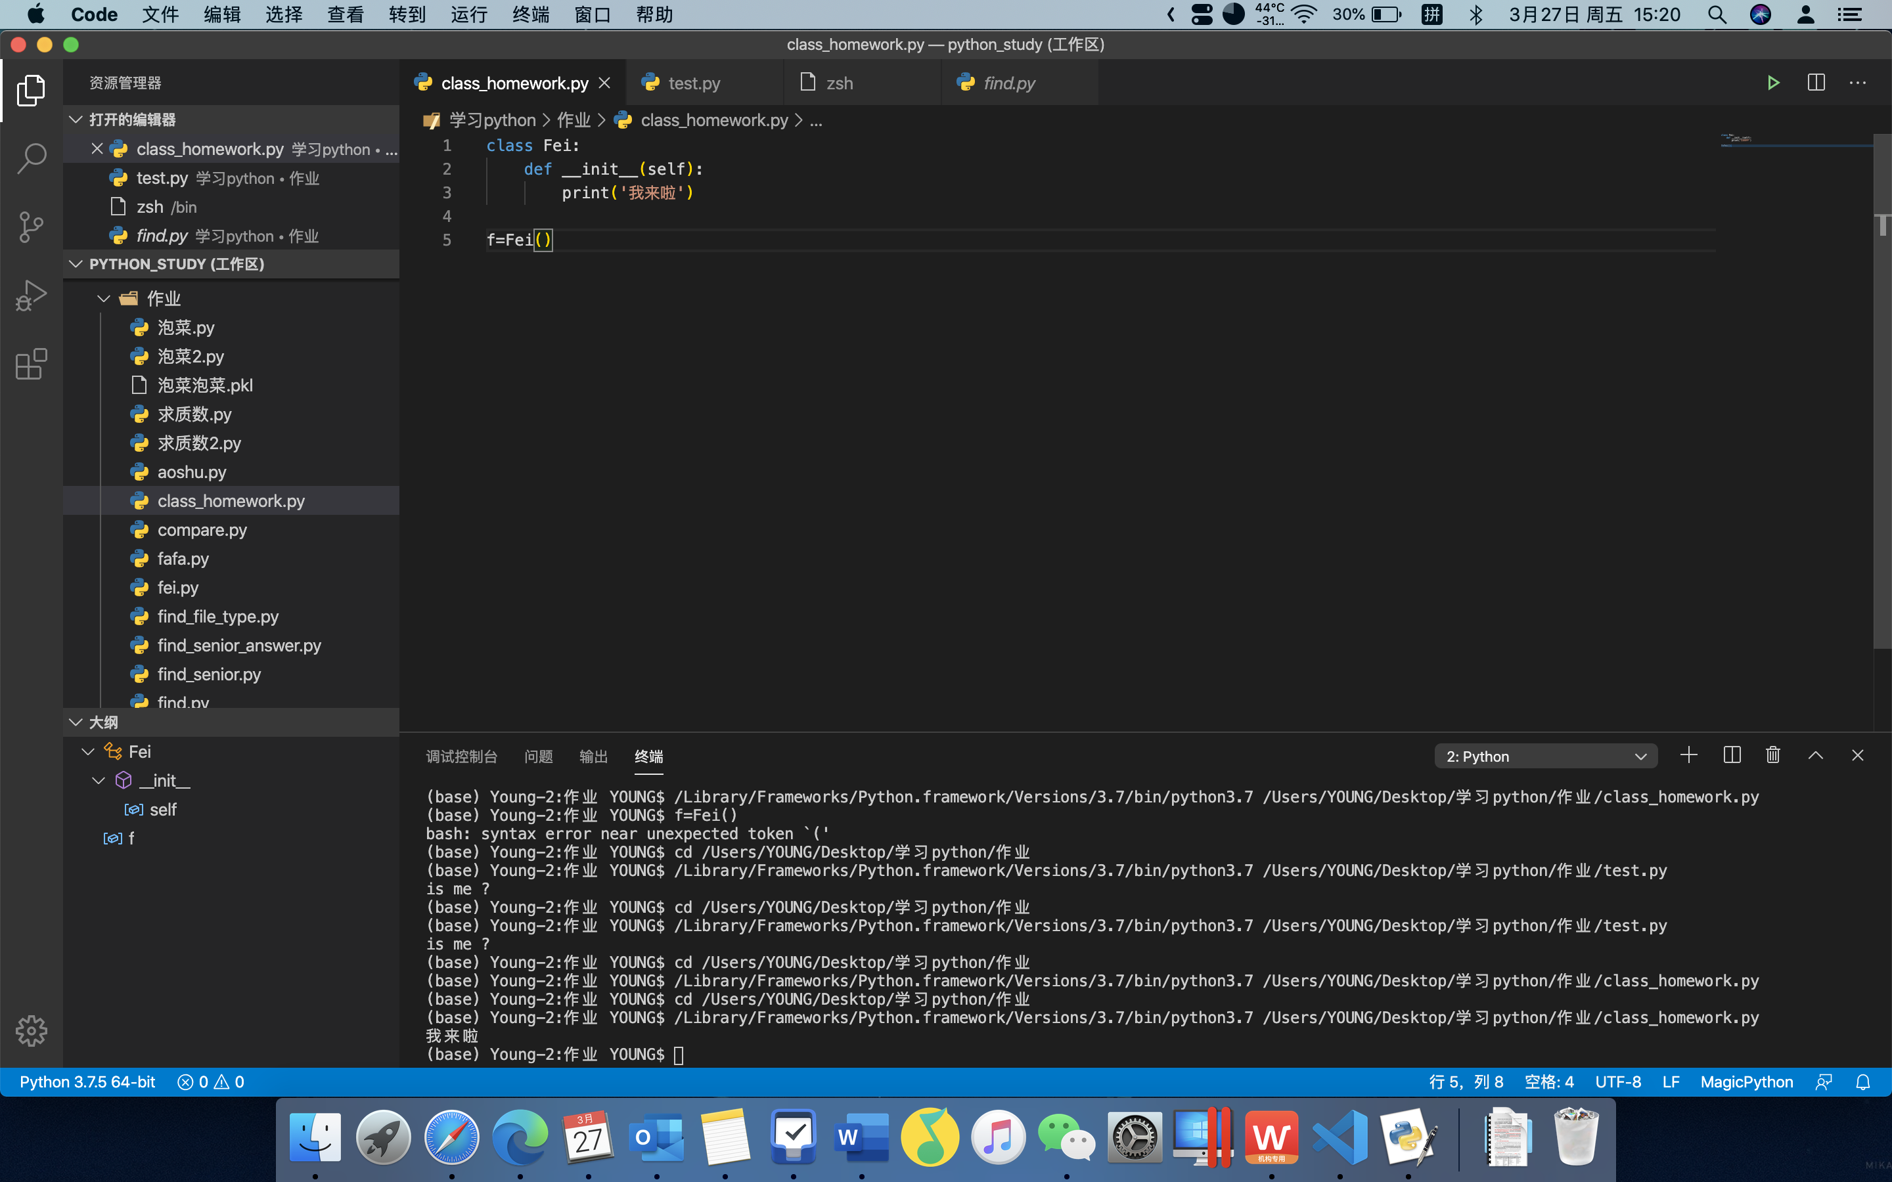
Task: Open WeChat from the Dock
Action: [1066, 1137]
